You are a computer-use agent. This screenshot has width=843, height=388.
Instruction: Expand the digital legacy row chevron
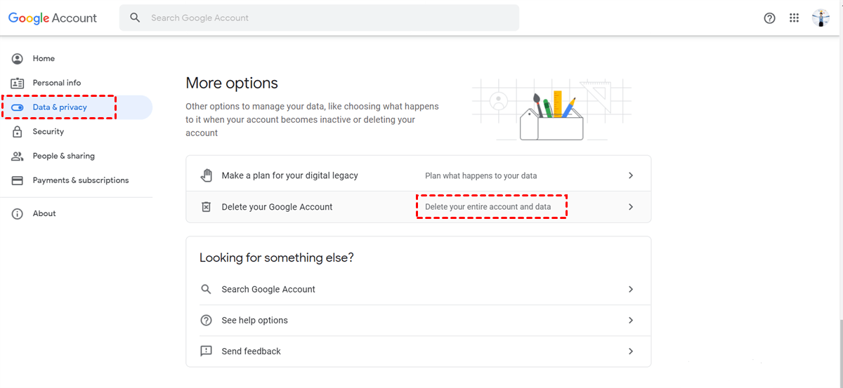pos(631,175)
